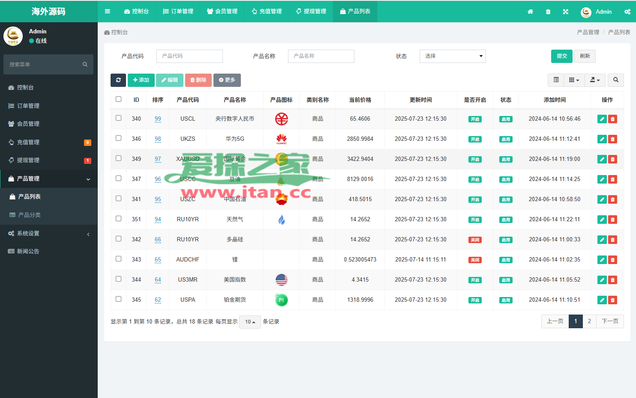Viewport: 636px width, 398px height.
Task: Open 会员管理 tab in top navigation
Action: click(x=222, y=12)
